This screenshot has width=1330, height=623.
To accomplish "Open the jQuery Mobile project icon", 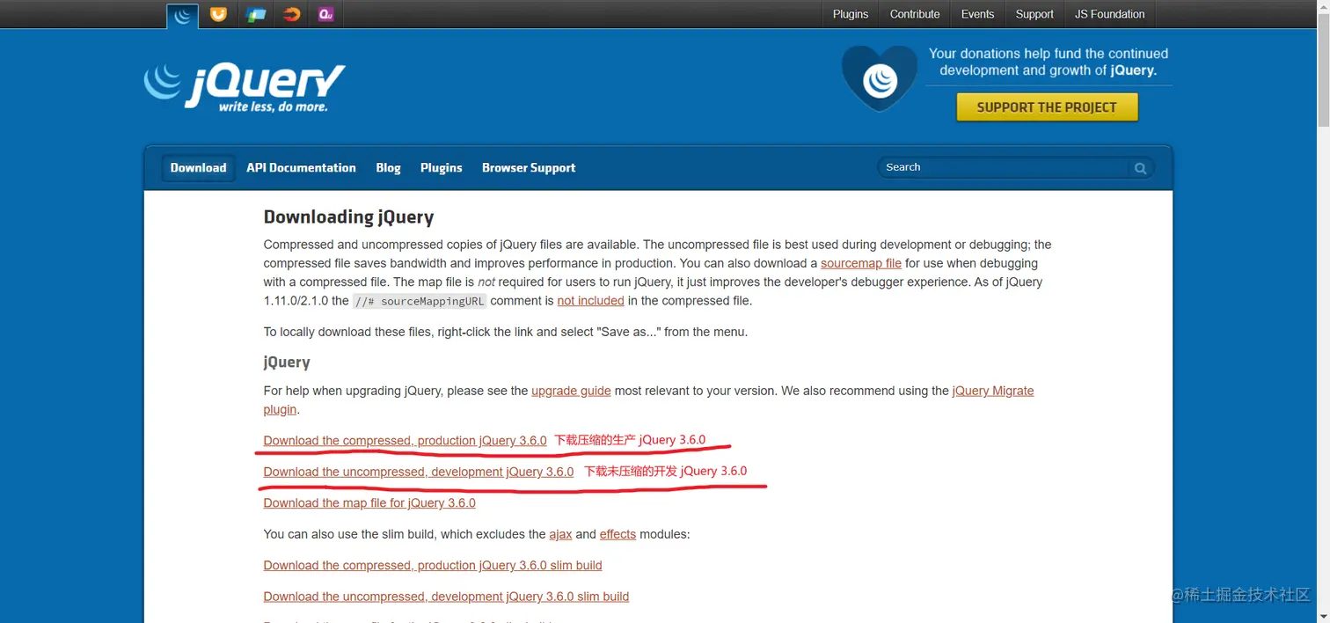I will tap(255, 14).
